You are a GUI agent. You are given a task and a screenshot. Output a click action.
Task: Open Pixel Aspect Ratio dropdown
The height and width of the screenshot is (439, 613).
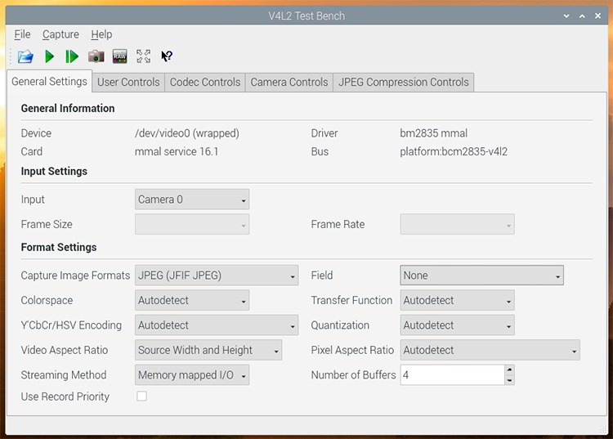tap(490, 350)
